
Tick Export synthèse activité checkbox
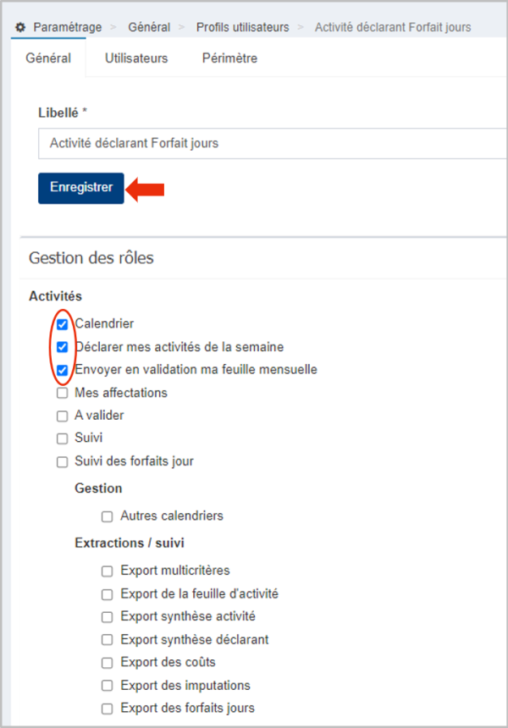tap(108, 616)
